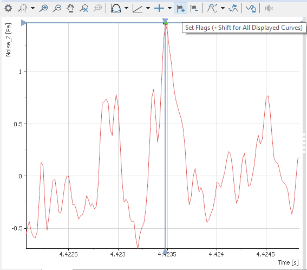Screen dimensions: 307x270
Task: Select the pan hand tool
Action: pos(70,8)
